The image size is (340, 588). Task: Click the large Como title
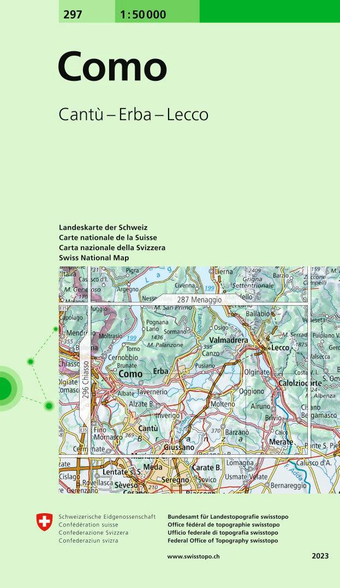coord(112,68)
